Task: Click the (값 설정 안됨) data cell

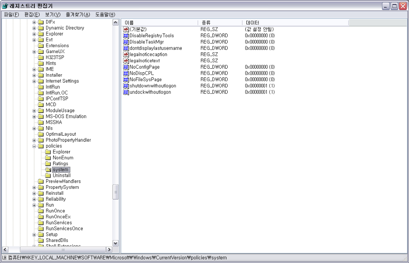Action: (x=259, y=29)
